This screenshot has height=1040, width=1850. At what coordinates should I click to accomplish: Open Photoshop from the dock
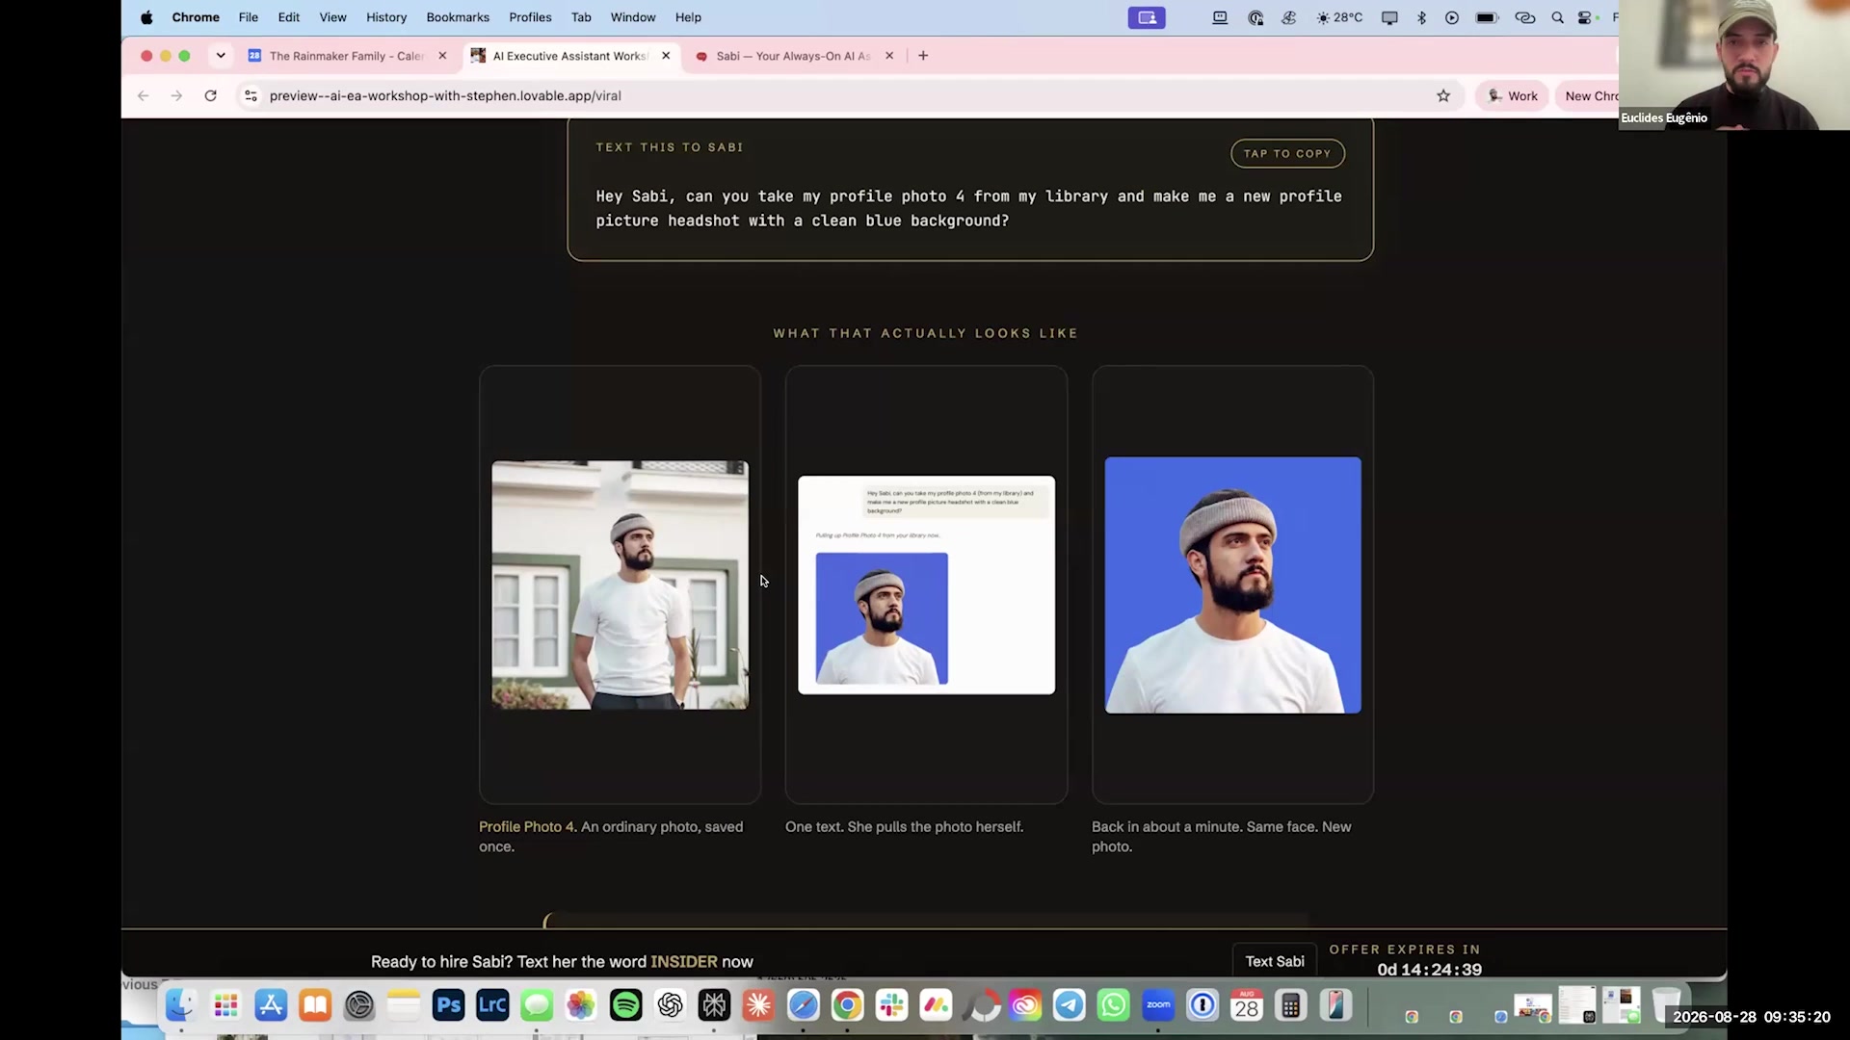[x=448, y=1006]
